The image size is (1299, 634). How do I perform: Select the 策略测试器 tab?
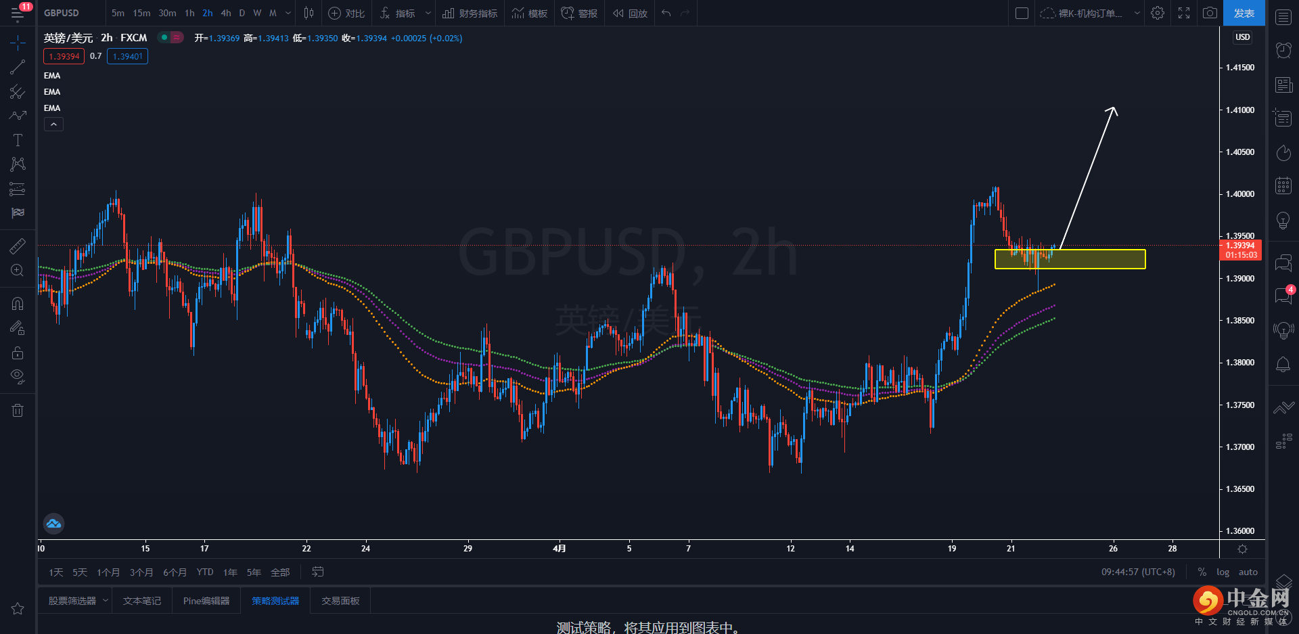[275, 601]
